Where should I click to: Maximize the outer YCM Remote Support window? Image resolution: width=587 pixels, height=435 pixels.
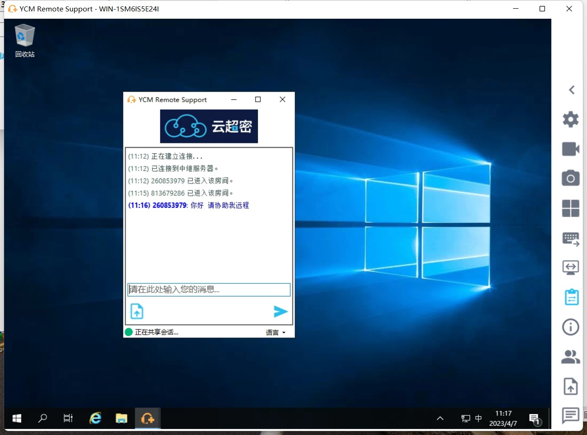tap(542, 9)
